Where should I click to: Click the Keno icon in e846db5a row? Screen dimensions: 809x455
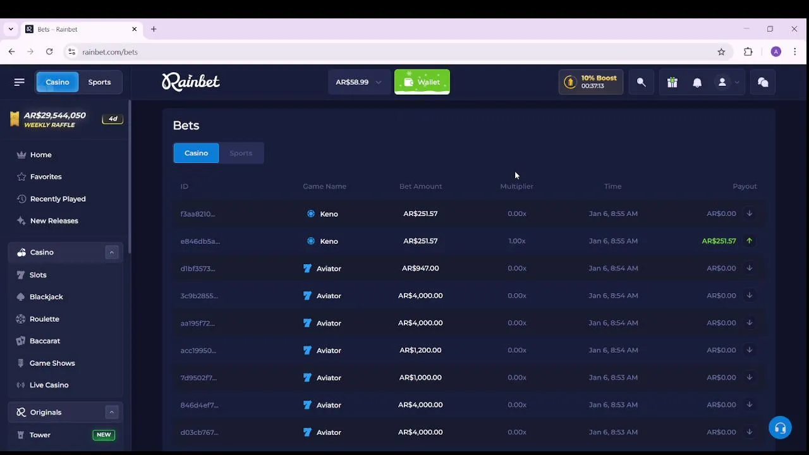(311, 241)
